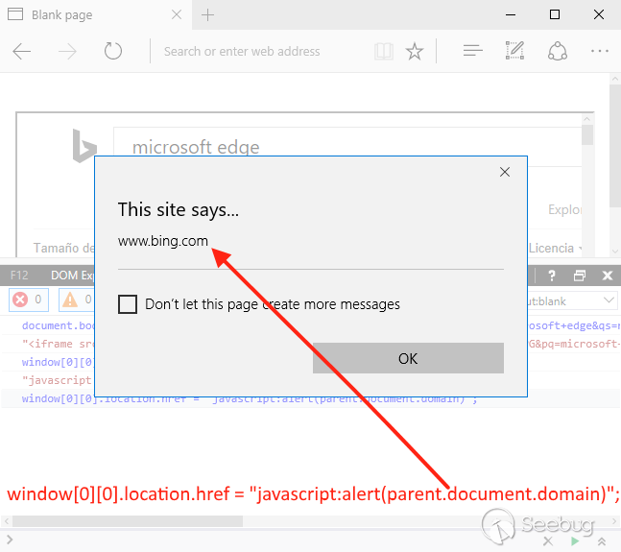Open the about:blank target dropdown
The image size is (621, 552).
coord(572,300)
